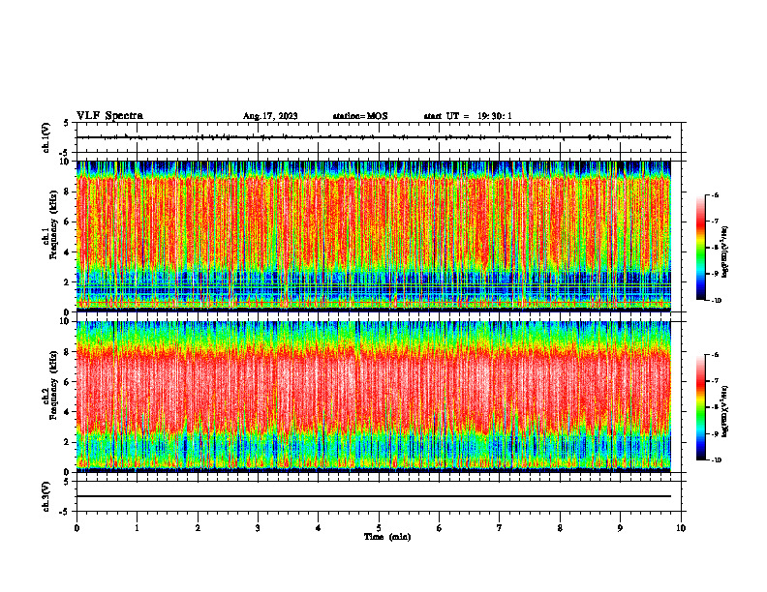
Task: Click the ch.2 "Frequency (kHz)" axis label
Action: pos(53,385)
